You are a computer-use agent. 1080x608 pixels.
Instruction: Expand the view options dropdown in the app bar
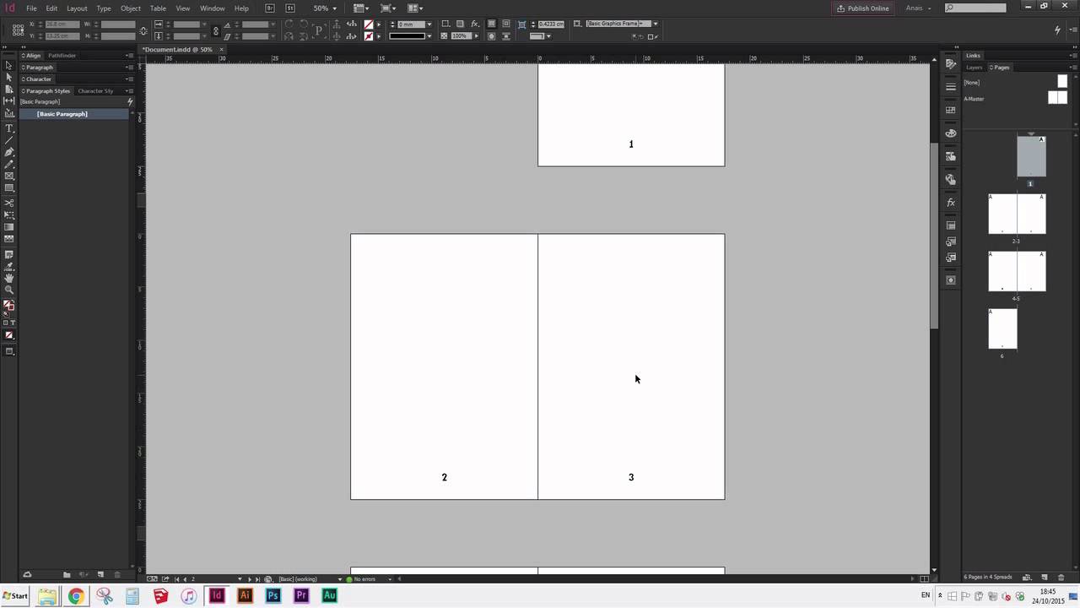point(367,8)
